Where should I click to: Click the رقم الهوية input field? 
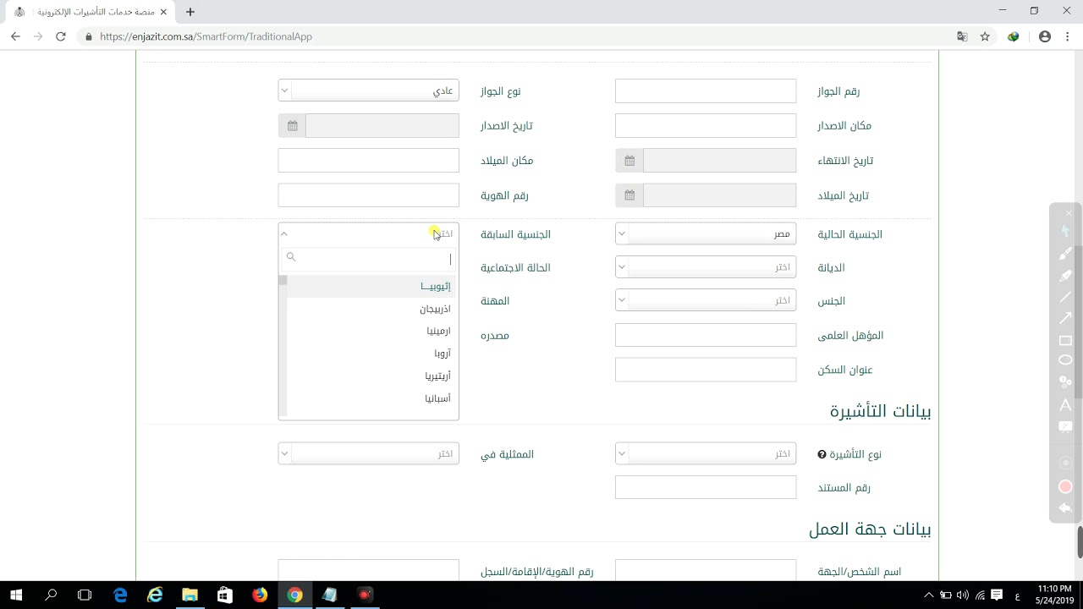(x=368, y=195)
